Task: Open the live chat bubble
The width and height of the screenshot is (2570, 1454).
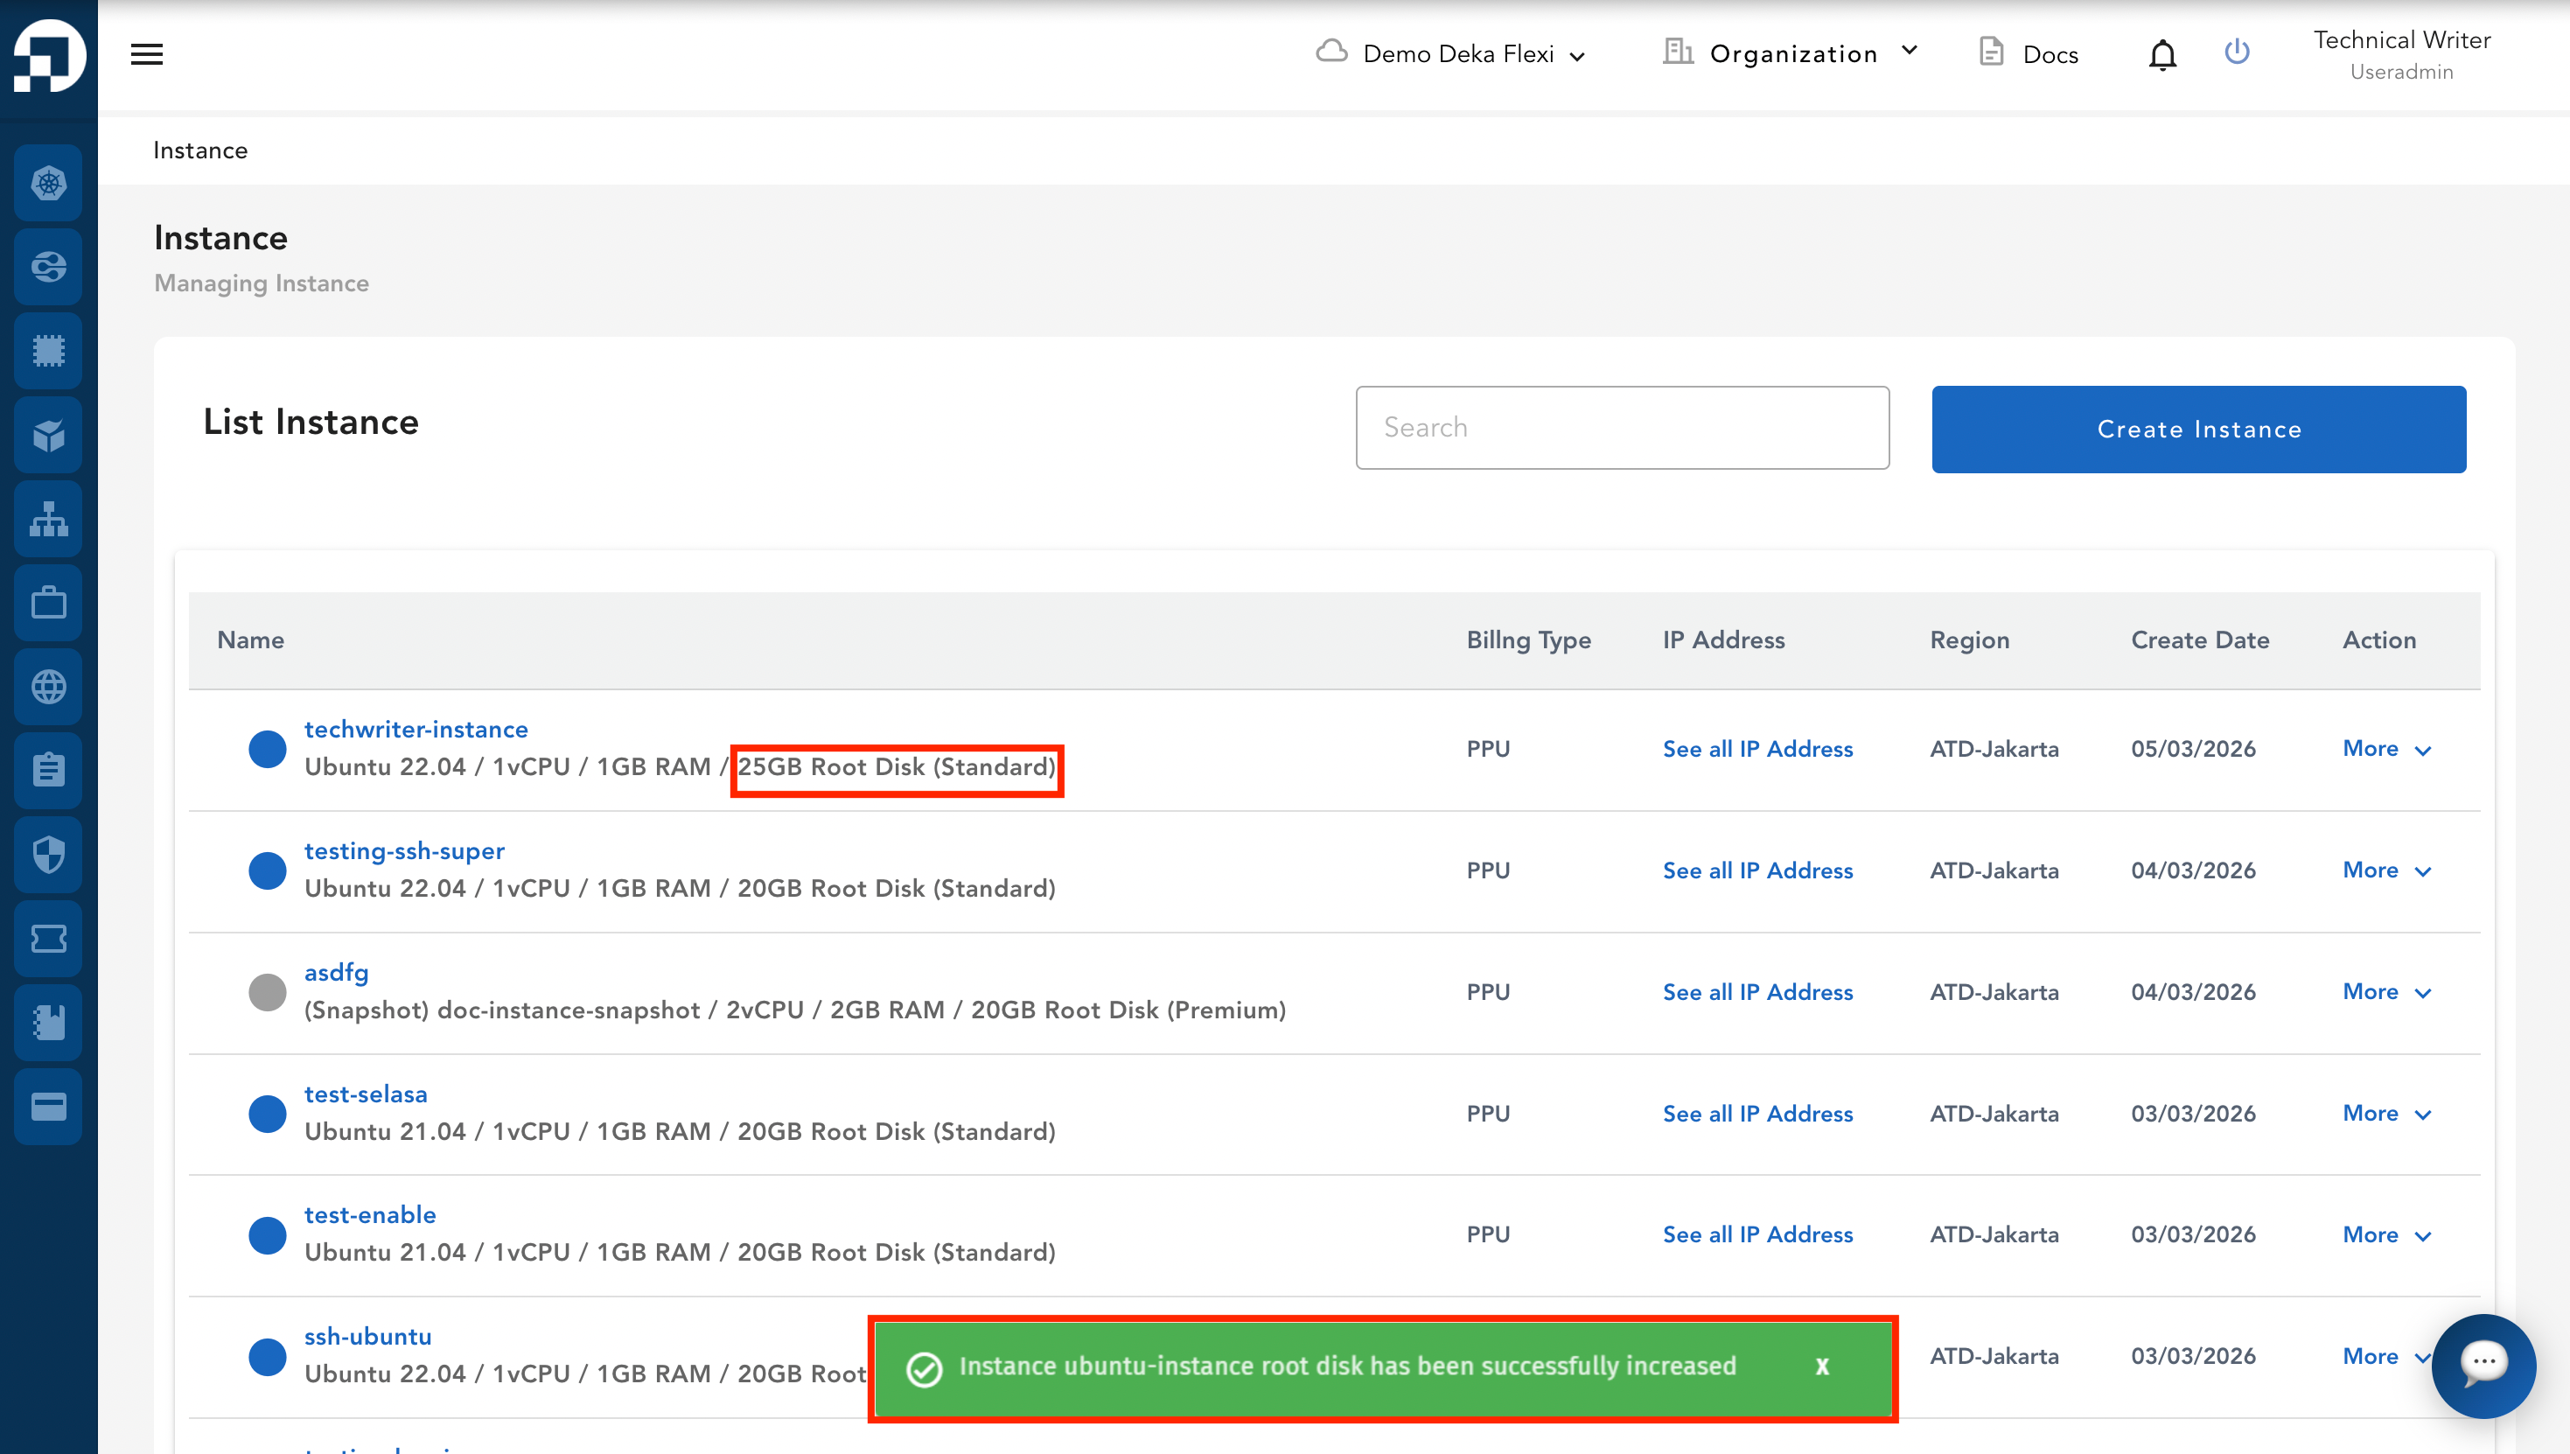Action: 2483,1364
